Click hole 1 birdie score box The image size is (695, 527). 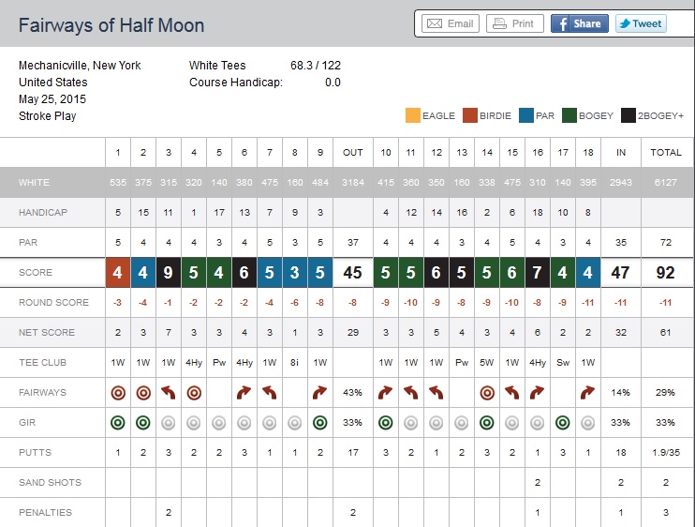[x=118, y=273]
